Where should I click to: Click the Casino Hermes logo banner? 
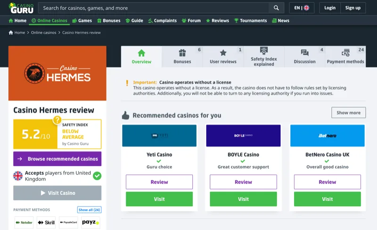pos(57,73)
